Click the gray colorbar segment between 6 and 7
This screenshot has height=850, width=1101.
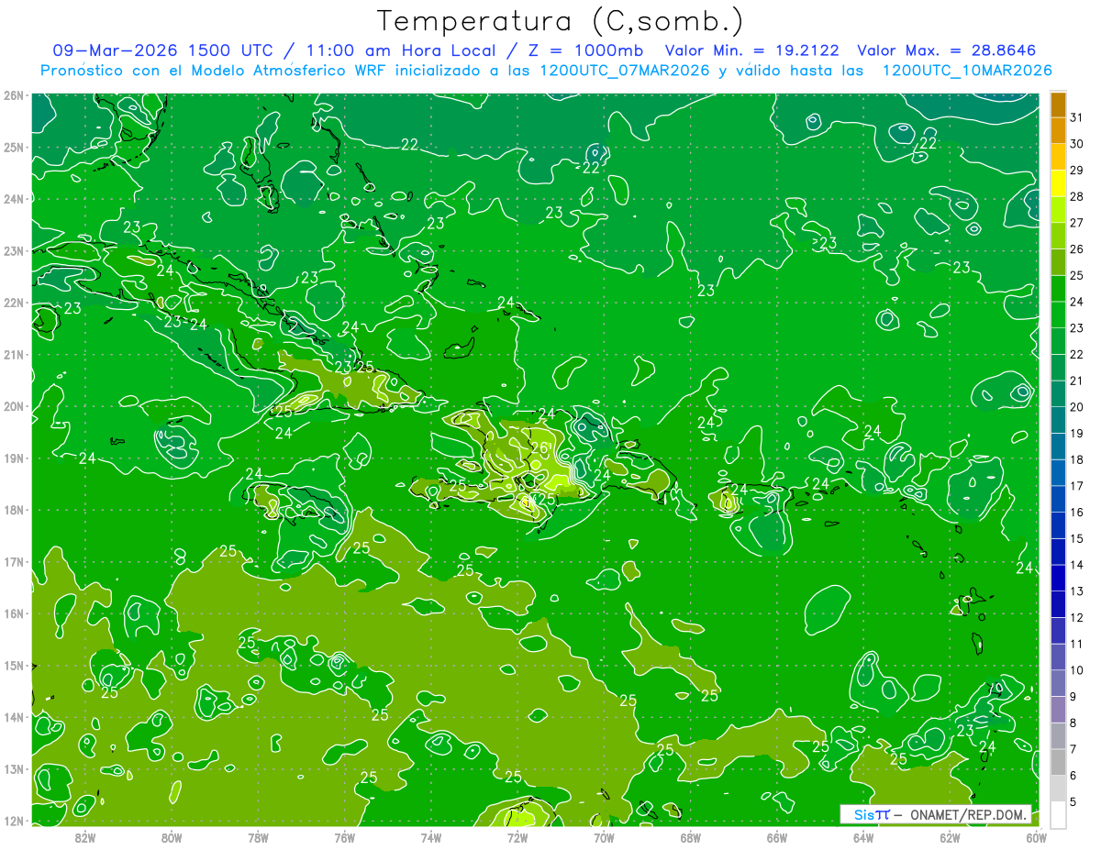pos(1058,762)
